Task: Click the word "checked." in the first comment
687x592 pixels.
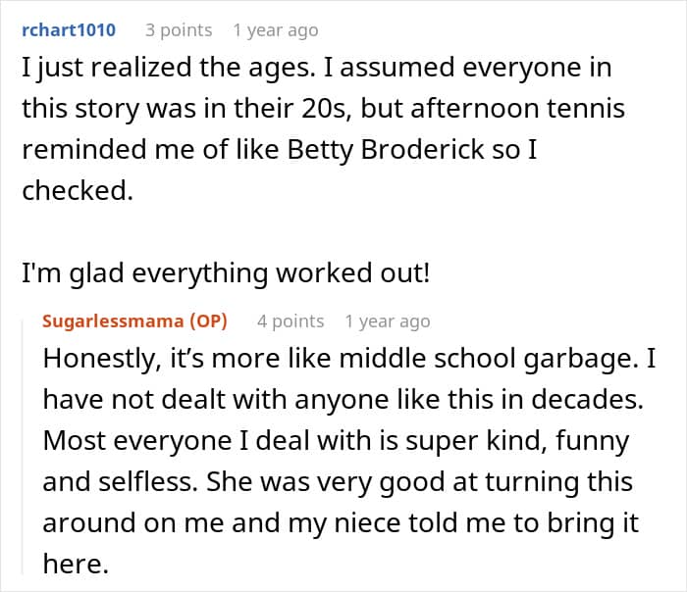Action: pyautogui.click(x=75, y=190)
